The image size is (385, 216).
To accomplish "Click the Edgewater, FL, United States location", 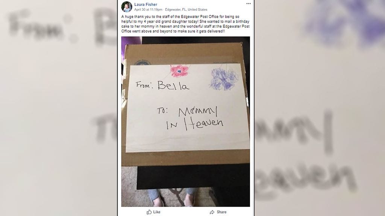I will pyautogui.click(x=186, y=9).
